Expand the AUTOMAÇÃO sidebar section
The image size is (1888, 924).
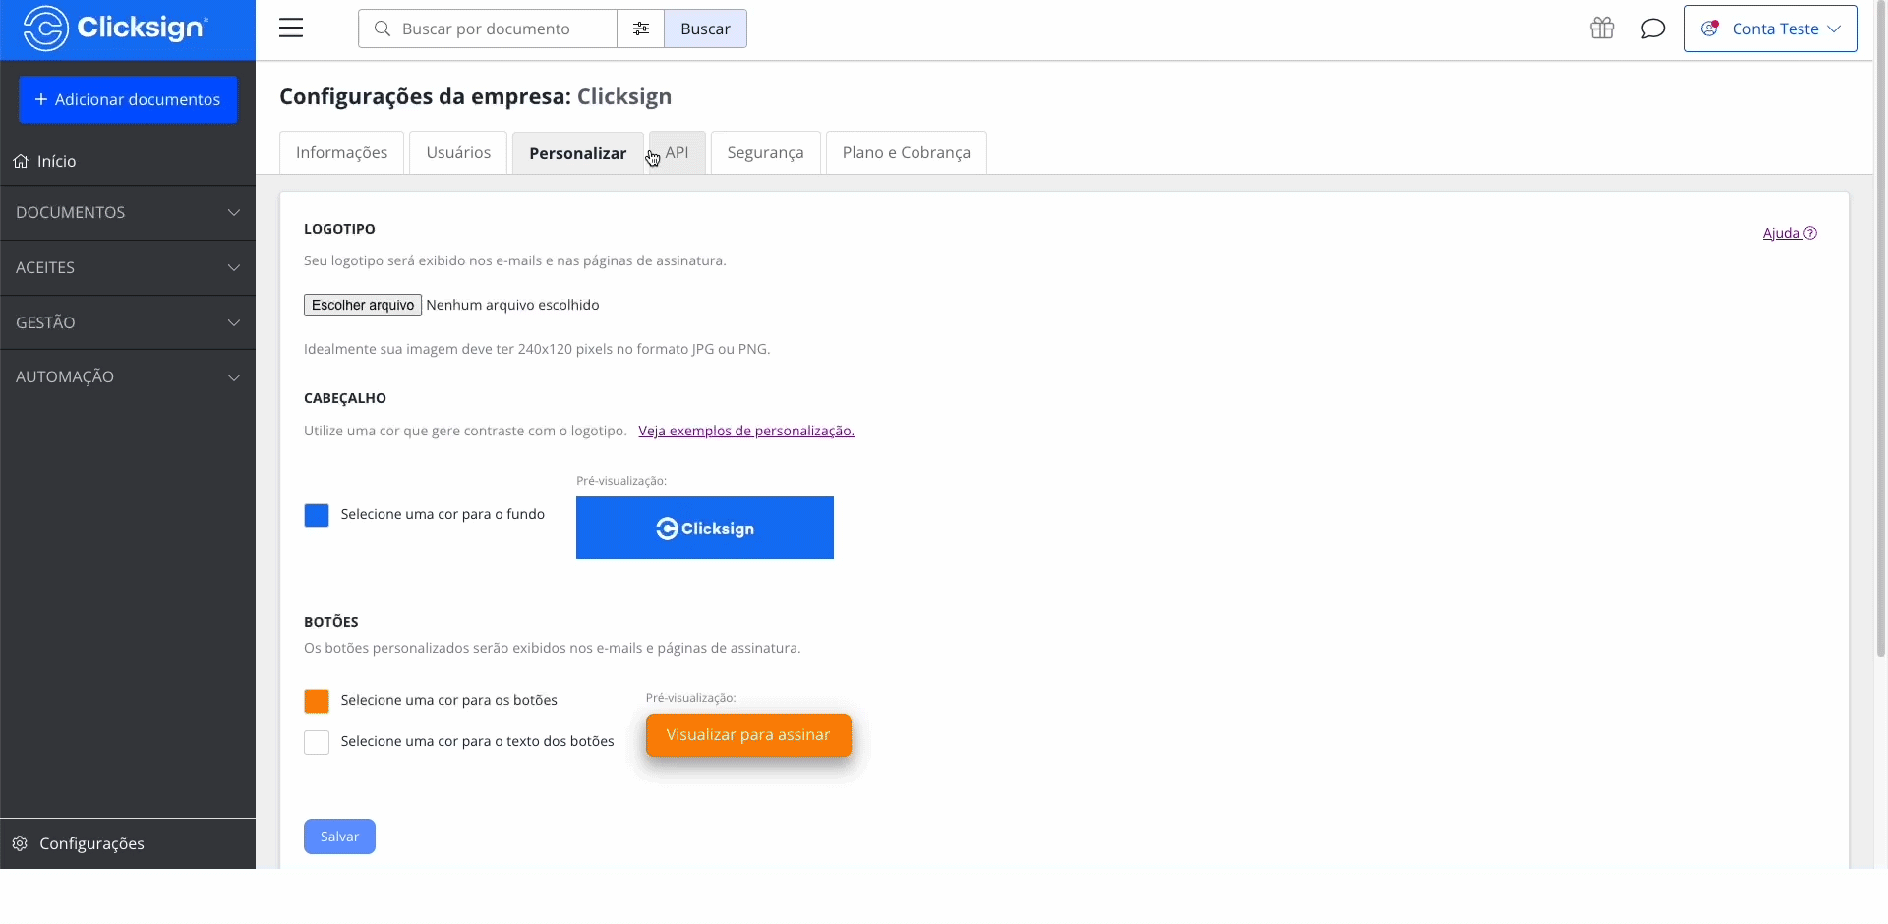pyautogui.click(x=128, y=376)
